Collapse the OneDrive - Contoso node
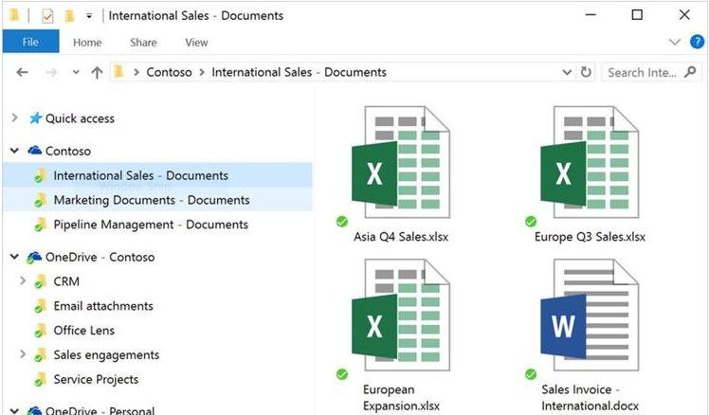Screen dimensions: 709x415 pyautogui.click(x=14, y=257)
